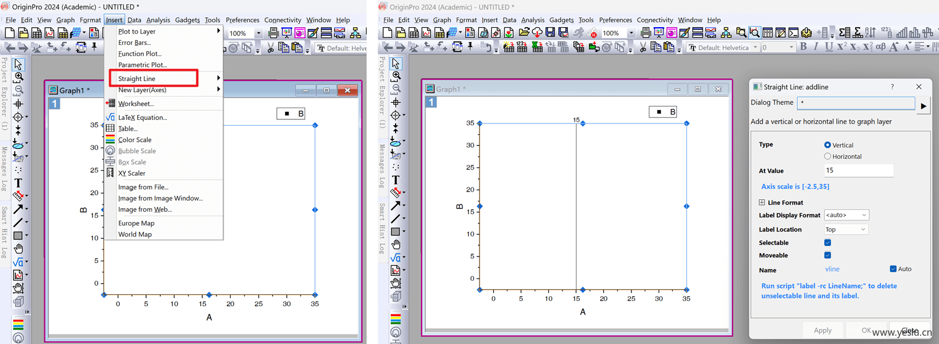Open the Label Location dropdown
Image resolution: width=939 pixels, height=344 pixels.
[846, 229]
